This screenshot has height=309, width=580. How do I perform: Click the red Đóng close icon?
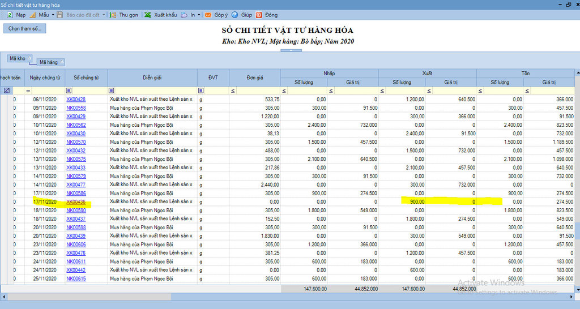coord(259,15)
